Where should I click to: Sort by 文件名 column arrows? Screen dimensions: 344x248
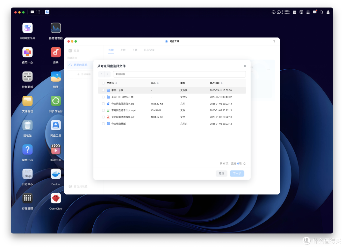pos(116,83)
